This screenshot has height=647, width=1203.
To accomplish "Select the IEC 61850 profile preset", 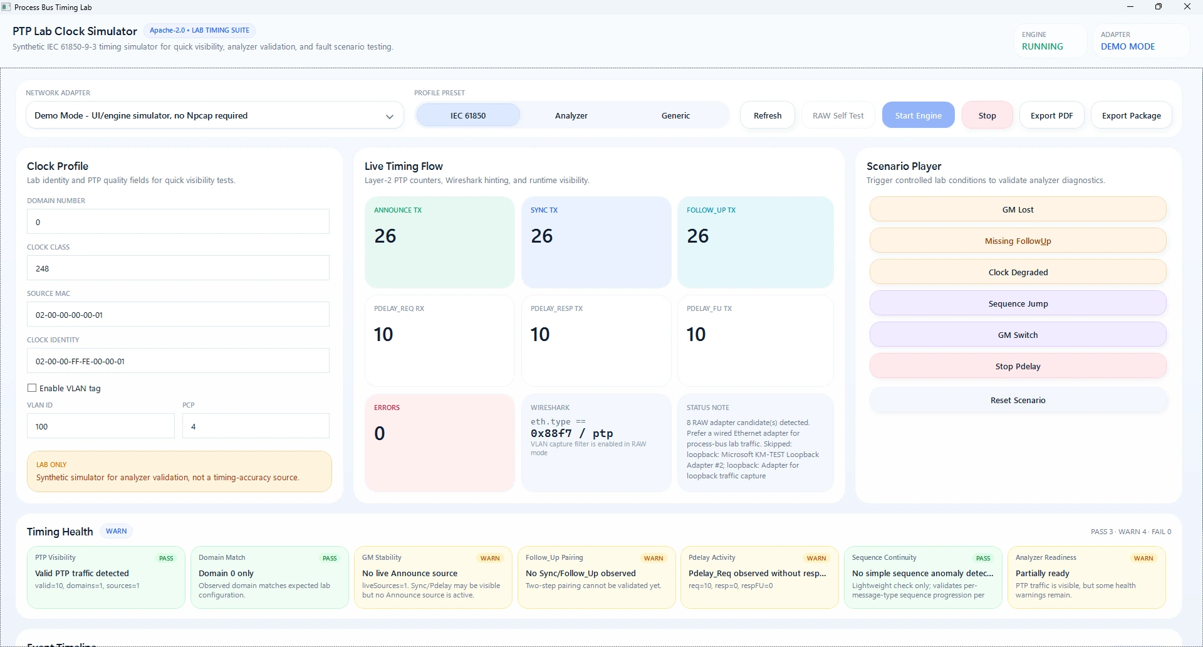I will coord(468,115).
